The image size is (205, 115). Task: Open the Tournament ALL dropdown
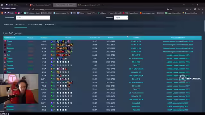click(33, 18)
